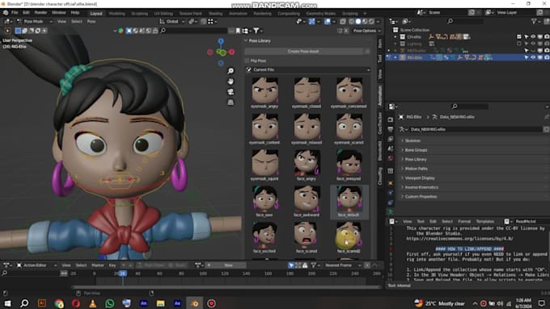This screenshot has height=309, width=550.
Task: Open the Marker menu in Action Editor
Action: [x=98, y=265]
